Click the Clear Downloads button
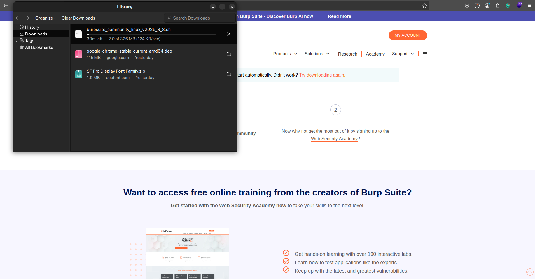This screenshot has width=535, height=279. [78, 18]
